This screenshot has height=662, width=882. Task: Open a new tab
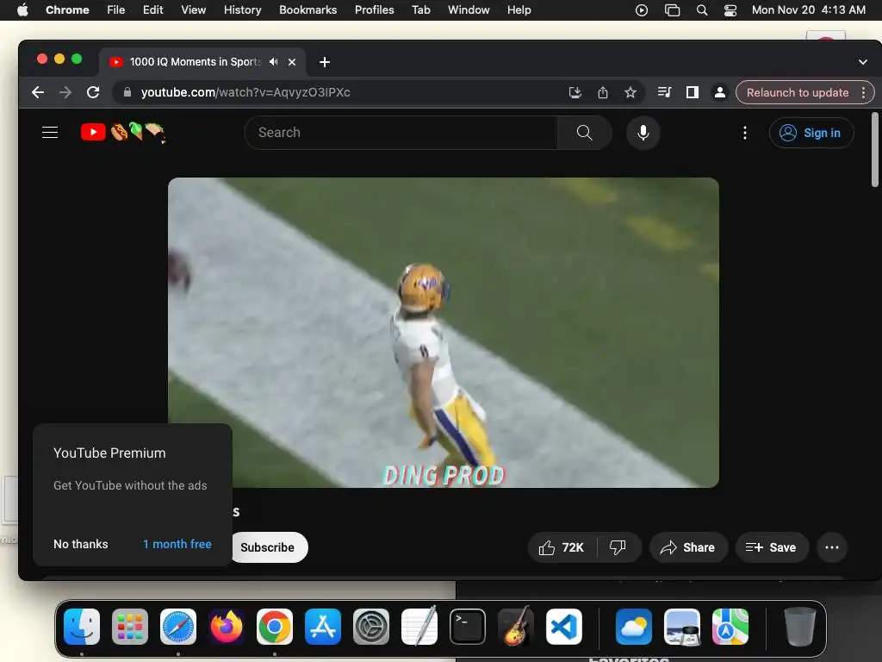325,62
